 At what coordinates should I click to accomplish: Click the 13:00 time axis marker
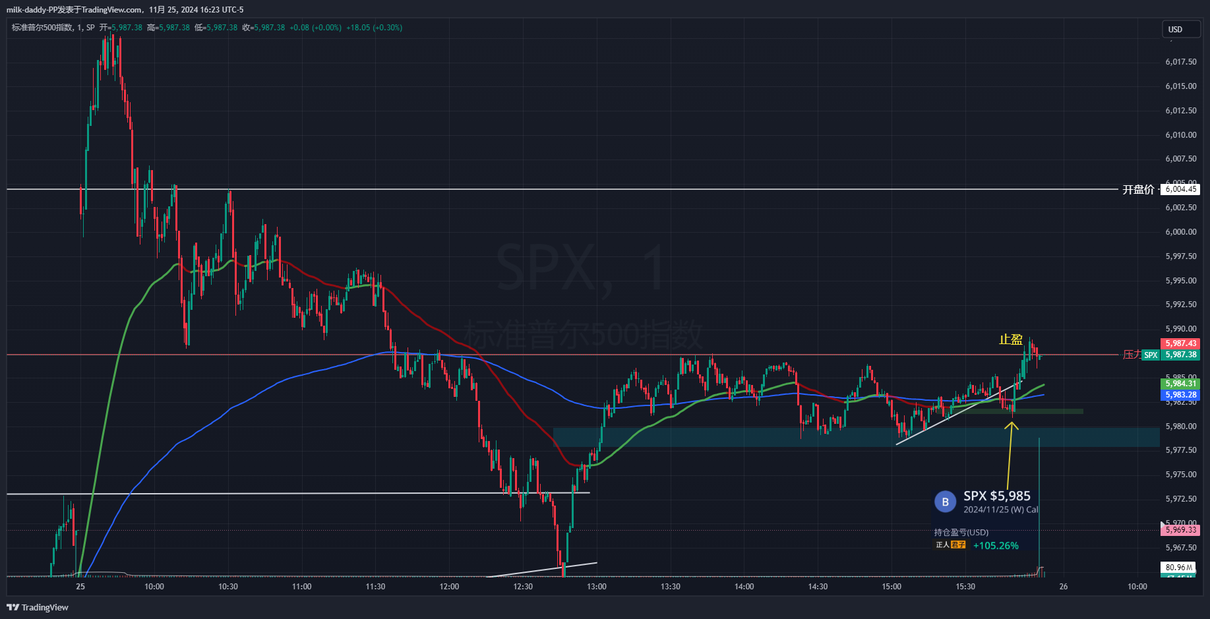pyautogui.click(x=597, y=586)
